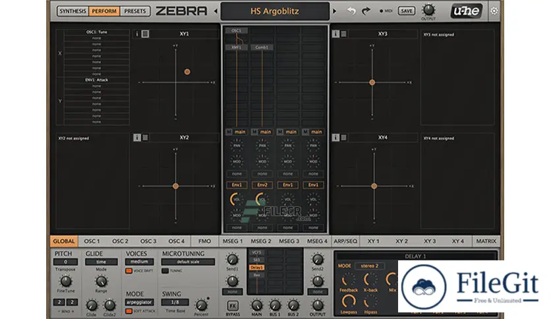Image resolution: width=551 pixels, height=319 pixels.
Task: Open the XY3 info icon
Action: tap(335, 34)
